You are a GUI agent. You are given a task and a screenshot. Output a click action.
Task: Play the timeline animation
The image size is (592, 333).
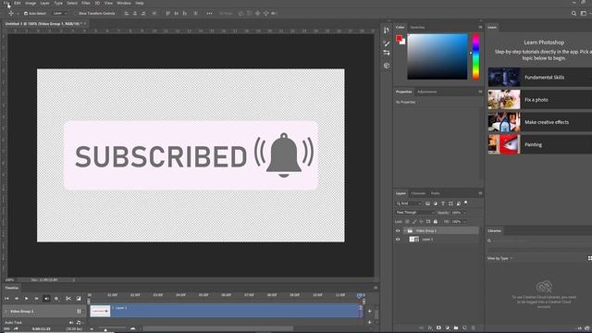point(27,298)
